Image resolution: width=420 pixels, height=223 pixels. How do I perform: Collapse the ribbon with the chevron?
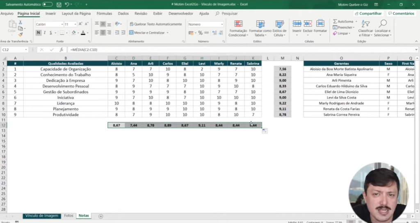click(416, 41)
